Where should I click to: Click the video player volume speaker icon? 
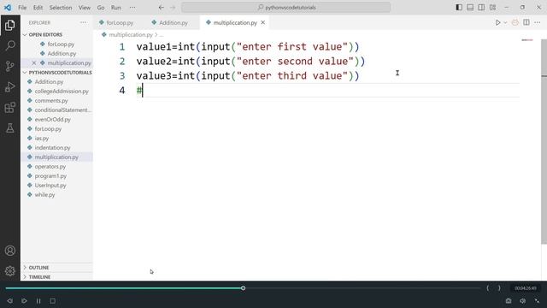pos(522,300)
